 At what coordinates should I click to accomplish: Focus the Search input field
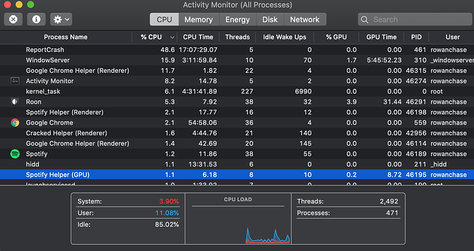[416, 19]
